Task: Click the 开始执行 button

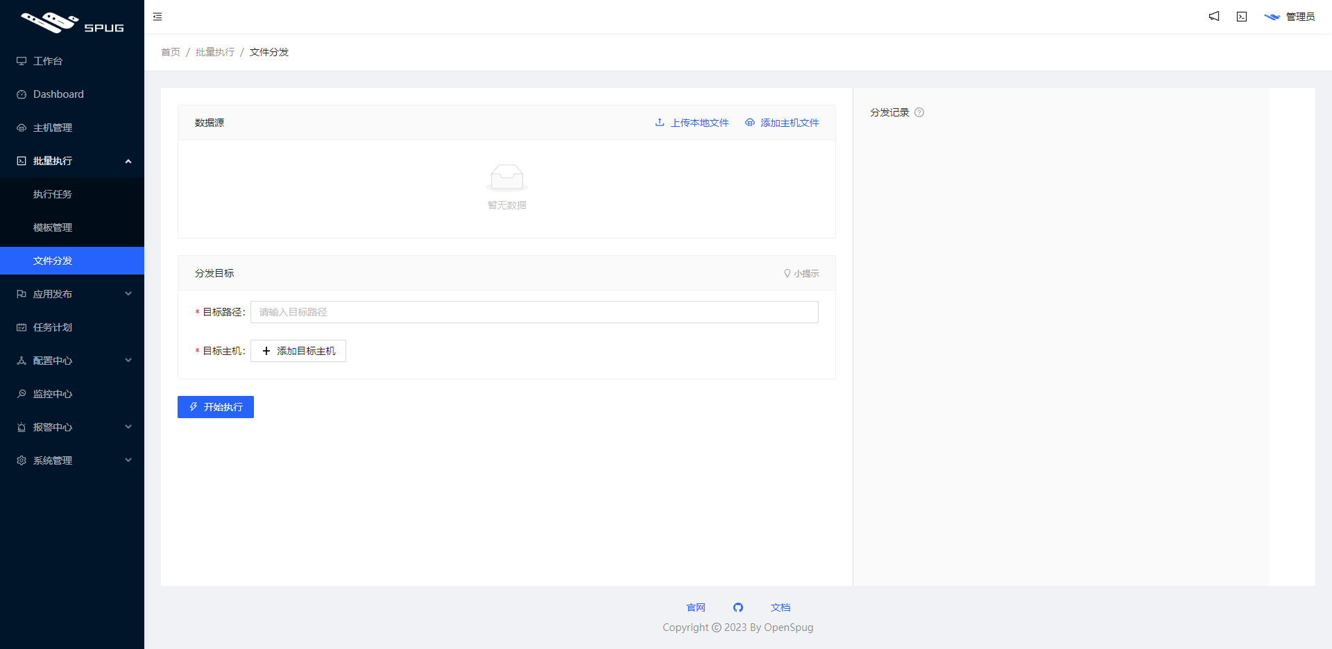Action: 216,407
